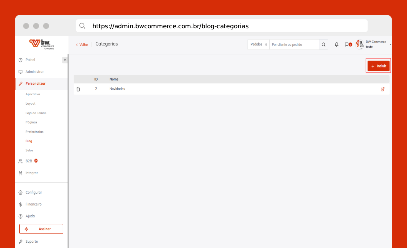
Task: Open the chat messages icon
Action: (x=347, y=45)
